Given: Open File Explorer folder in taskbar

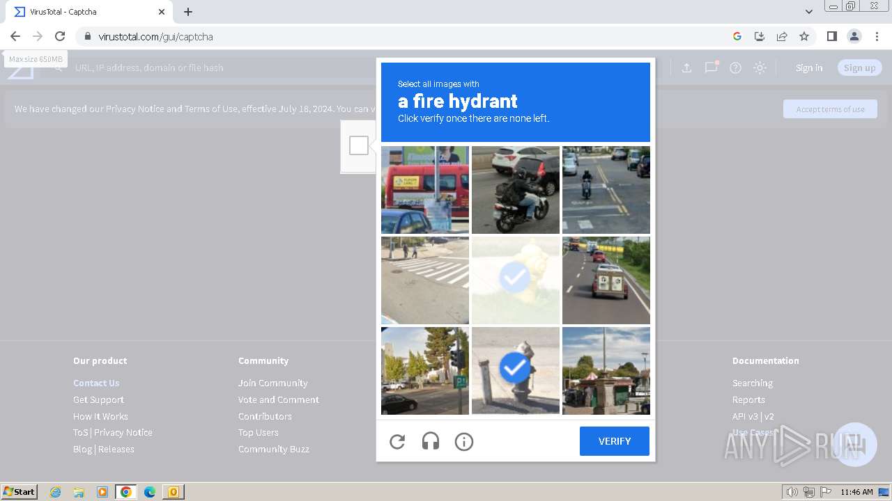Looking at the screenshot, I should tap(79, 492).
